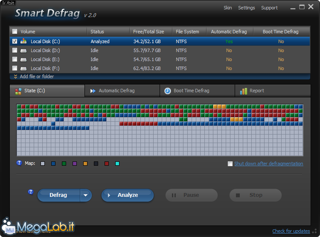The height and width of the screenshot is (237, 320).
Task: Start defragmentation with the Defrag button
Action: 58,195
